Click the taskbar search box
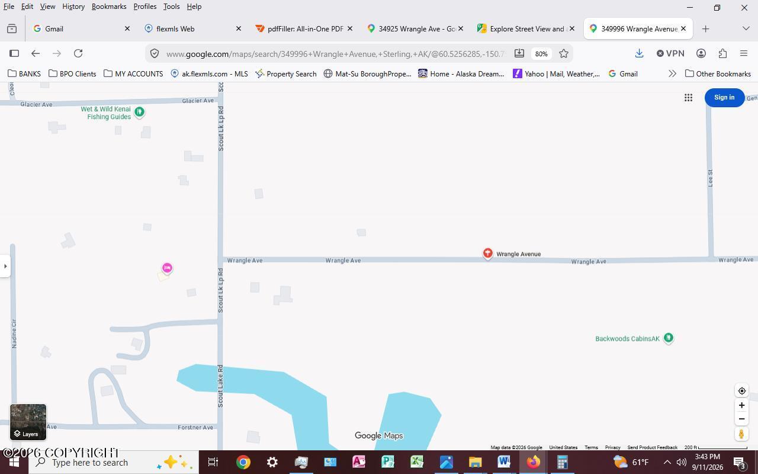The height and width of the screenshot is (474, 758). 114,462
